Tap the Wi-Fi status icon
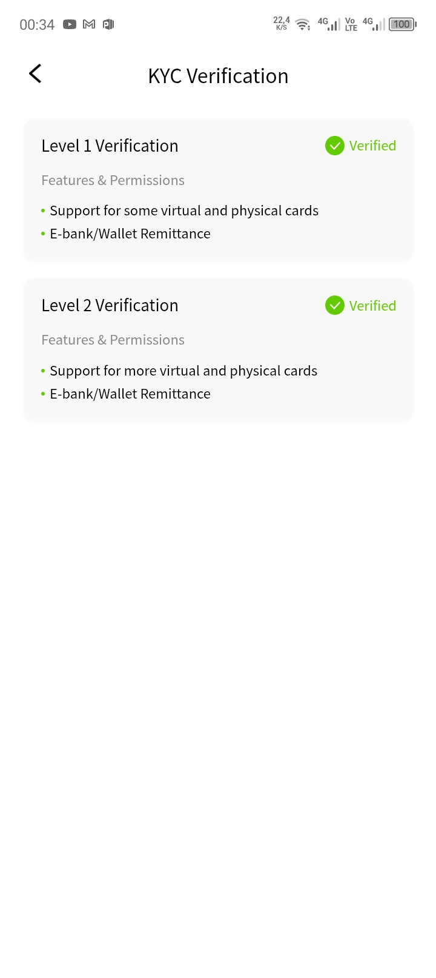Screen dimensions: 436x978 click(303, 24)
